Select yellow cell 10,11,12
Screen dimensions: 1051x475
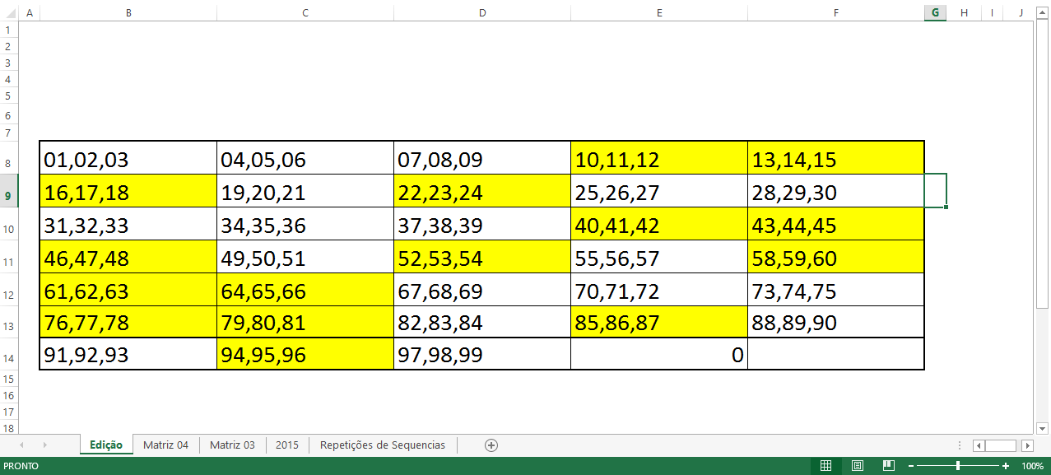coord(659,158)
